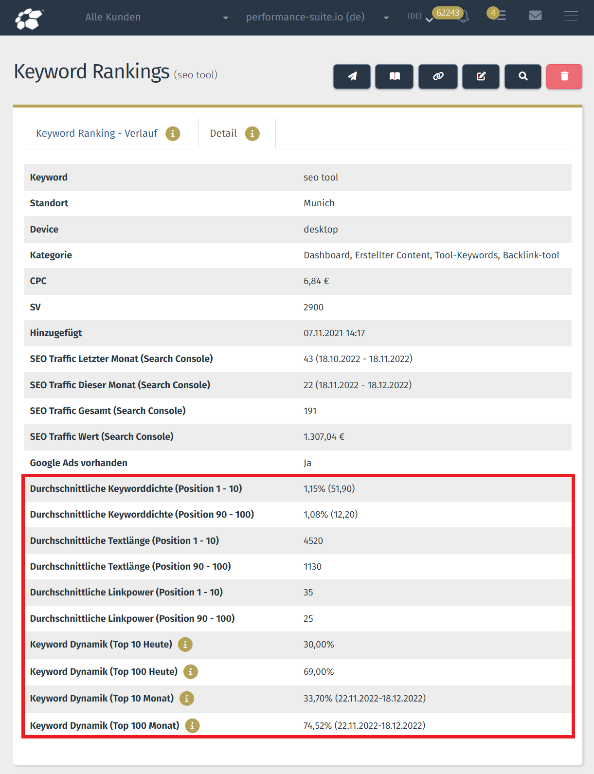Click the text length value '4520'
Image resolution: width=594 pixels, height=774 pixels.
pos(313,541)
